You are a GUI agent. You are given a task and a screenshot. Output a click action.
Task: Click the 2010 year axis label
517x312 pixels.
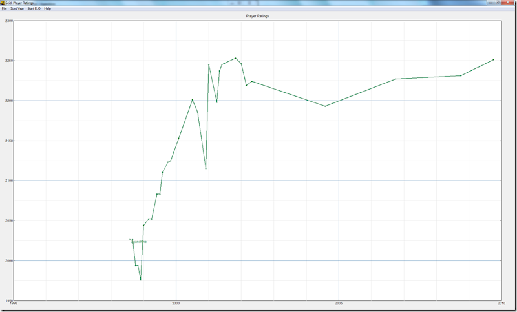[x=501, y=304]
